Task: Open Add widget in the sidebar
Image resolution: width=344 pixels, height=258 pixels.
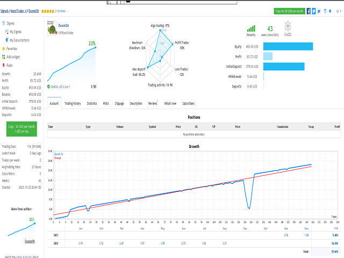Action: tap(13, 57)
